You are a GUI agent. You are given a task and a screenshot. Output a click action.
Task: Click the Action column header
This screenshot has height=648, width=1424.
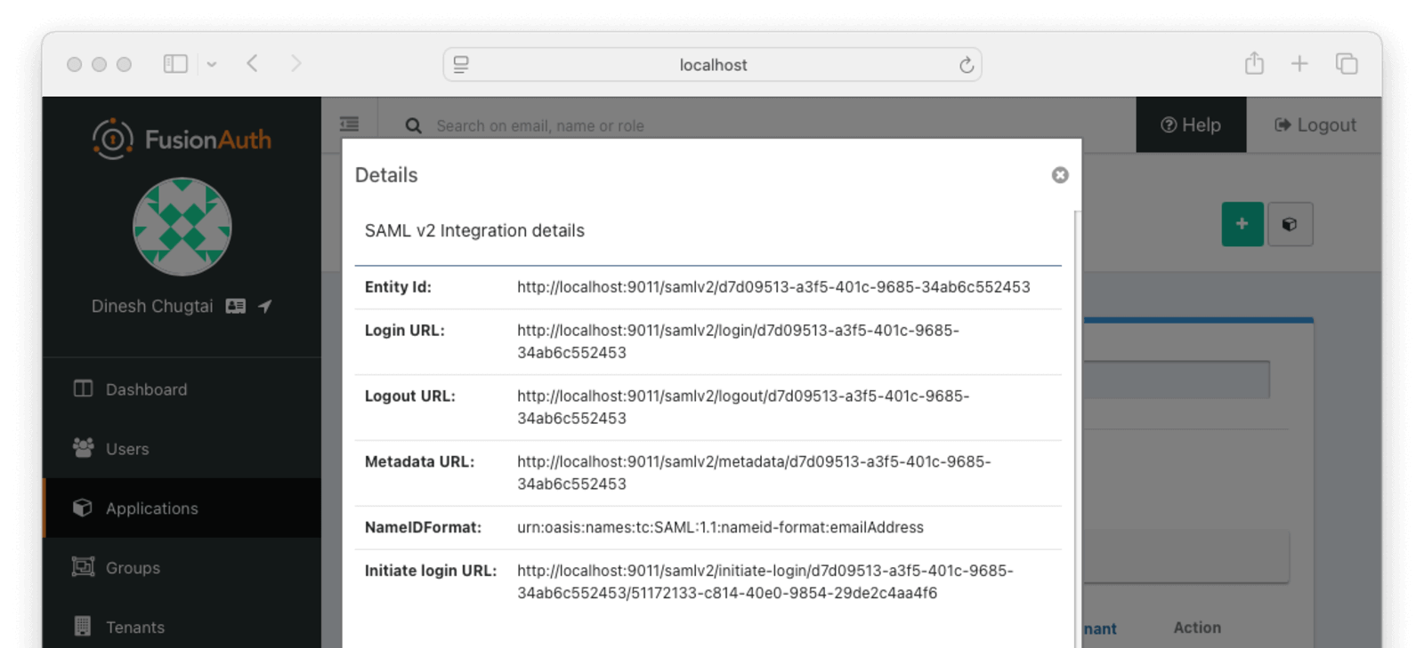(1197, 628)
